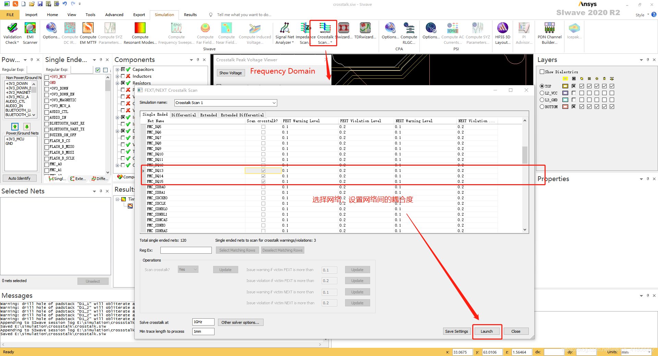Screen dimensions: 658x356
Task: Click the BOTTOM layer color swatch
Action: [x=565, y=107]
